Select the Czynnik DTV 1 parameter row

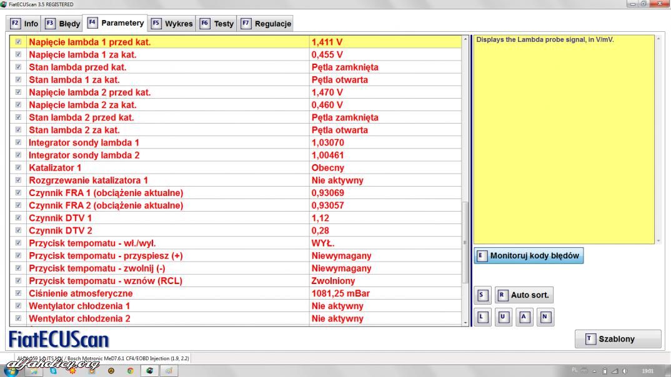click(169, 218)
